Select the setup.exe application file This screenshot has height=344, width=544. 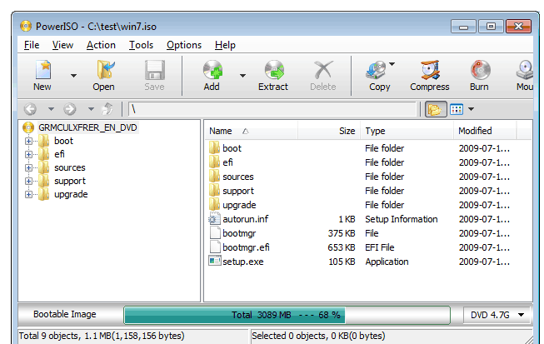click(243, 262)
